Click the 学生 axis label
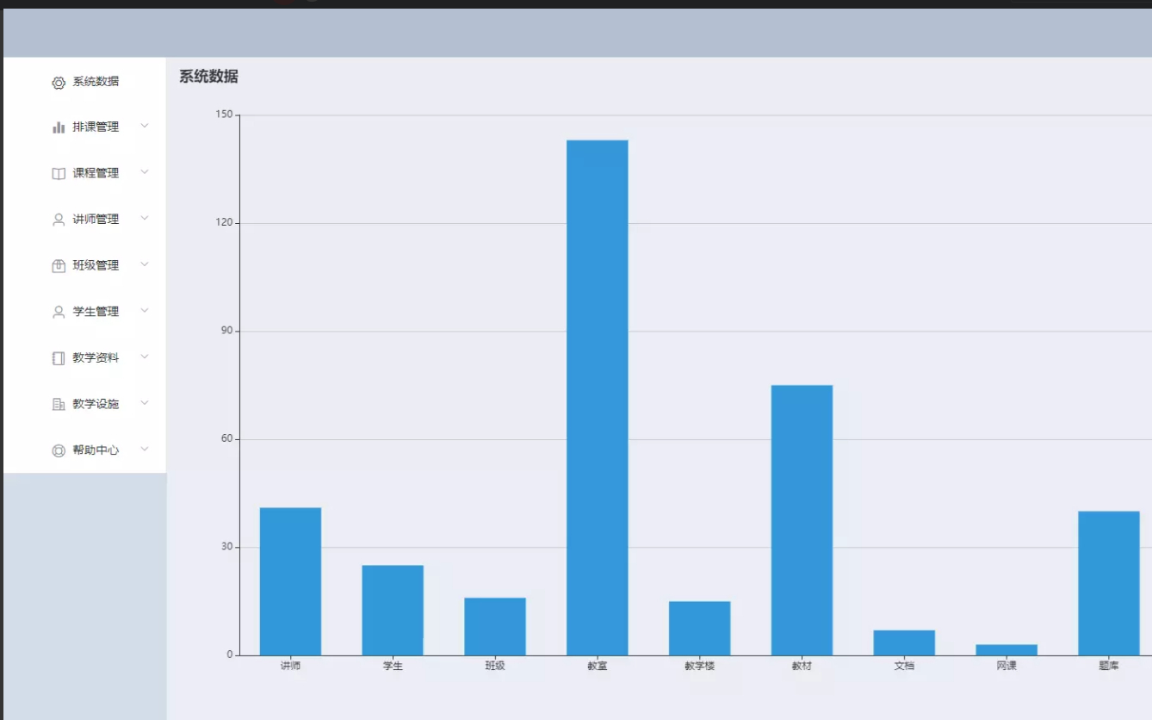This screenshot has width=1152, height=720. (x=393, y=666)
